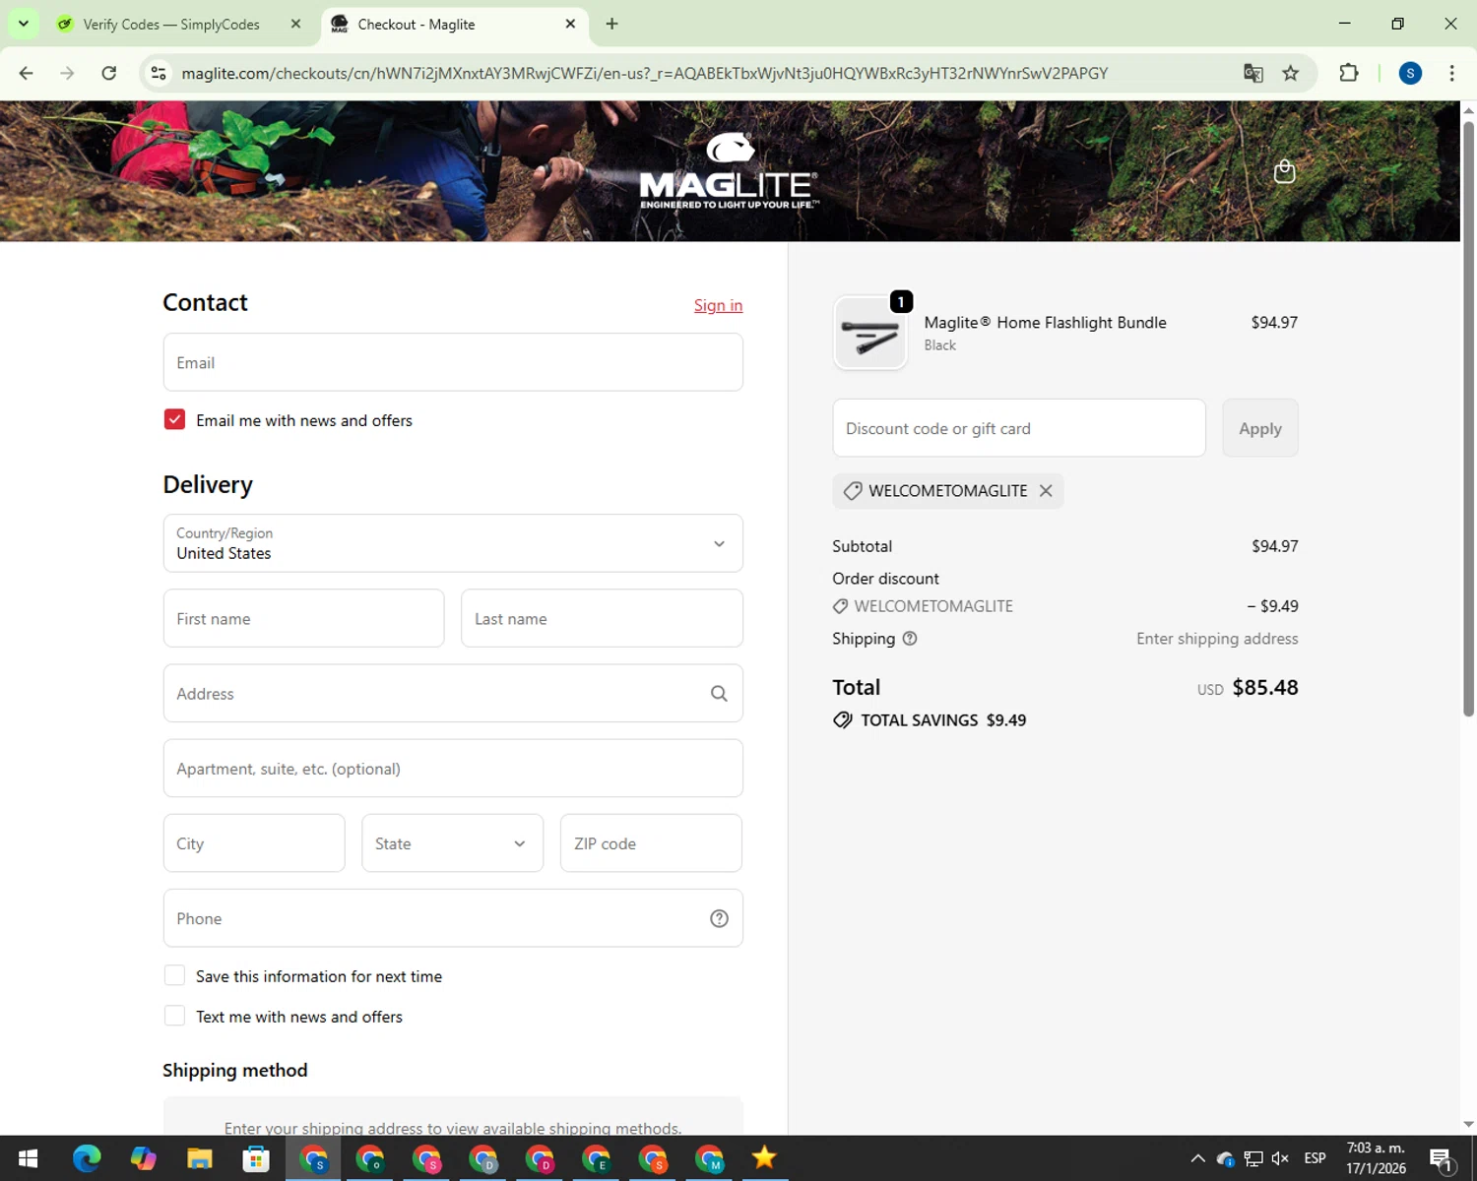Image resolution: width=1477 pixels, height=1181 pixels.
Task: Open Chrome profile E taskbar icon
Action: [597, 1158]
